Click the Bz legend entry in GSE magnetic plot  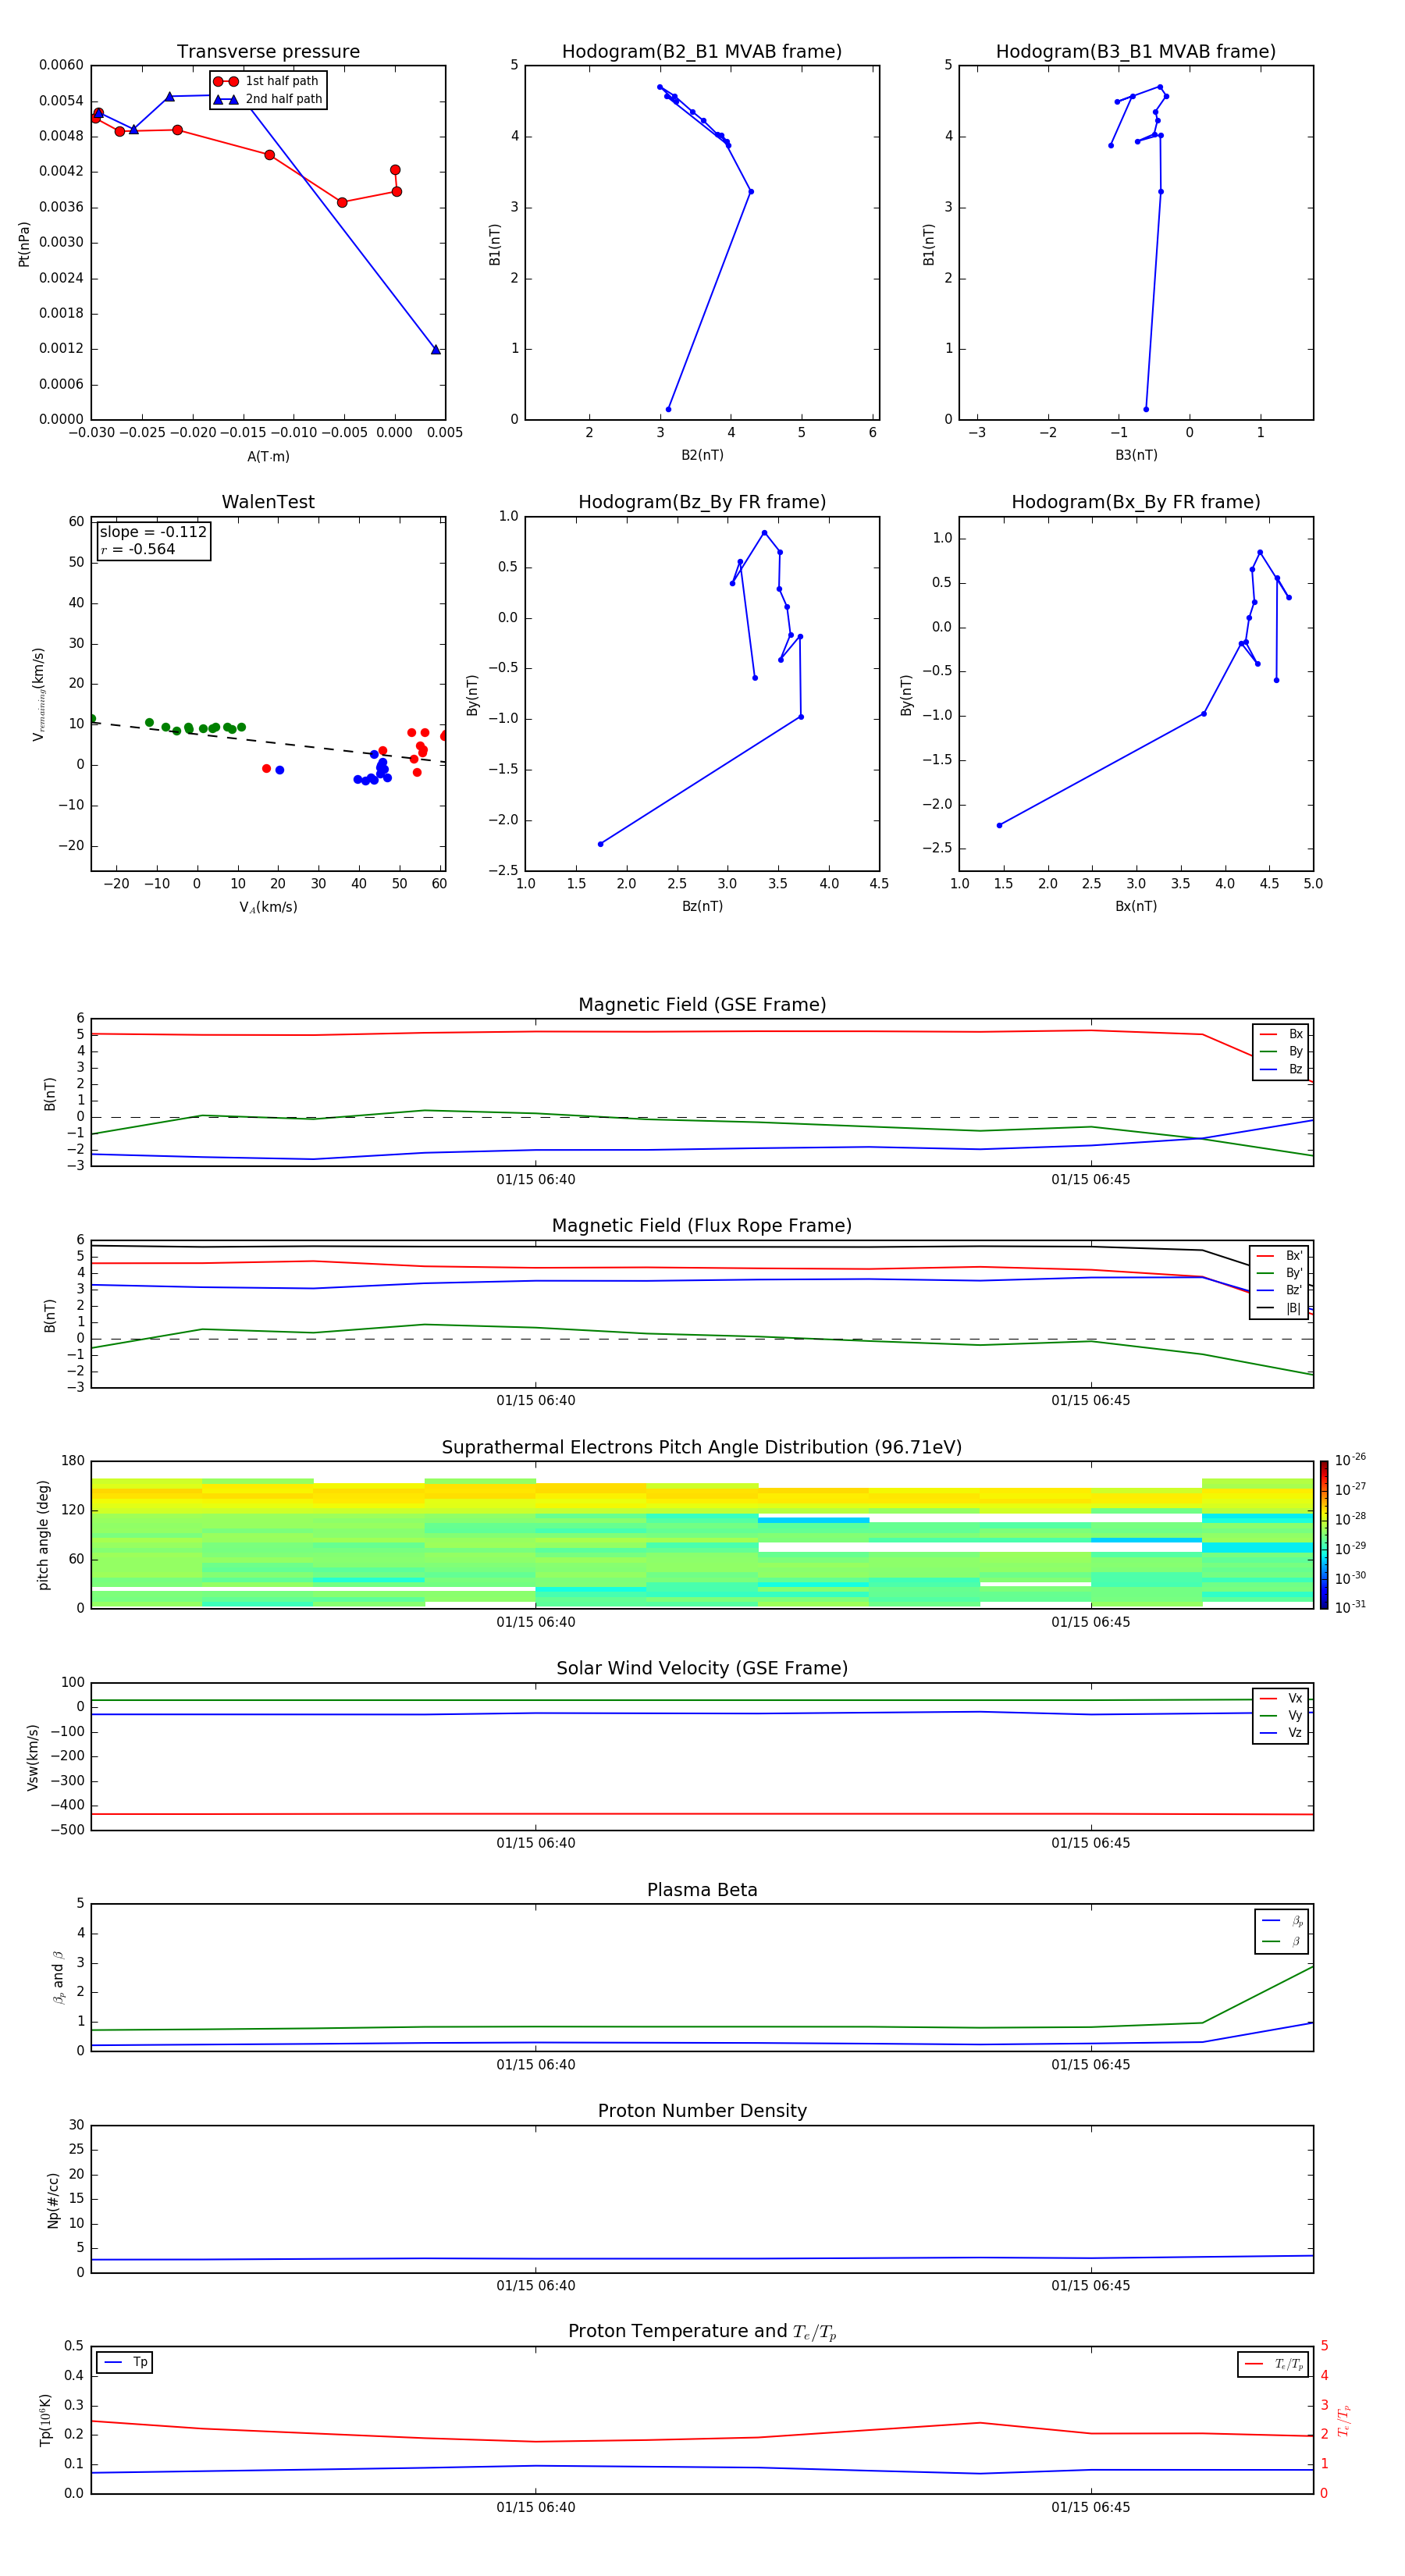coord(1281,1070)
